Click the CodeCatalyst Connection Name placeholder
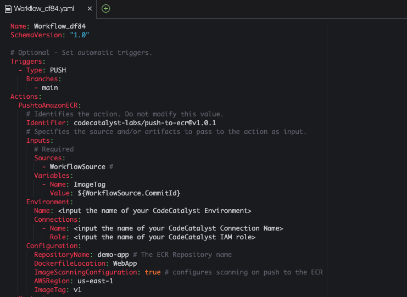 click(x=178, y=228)
